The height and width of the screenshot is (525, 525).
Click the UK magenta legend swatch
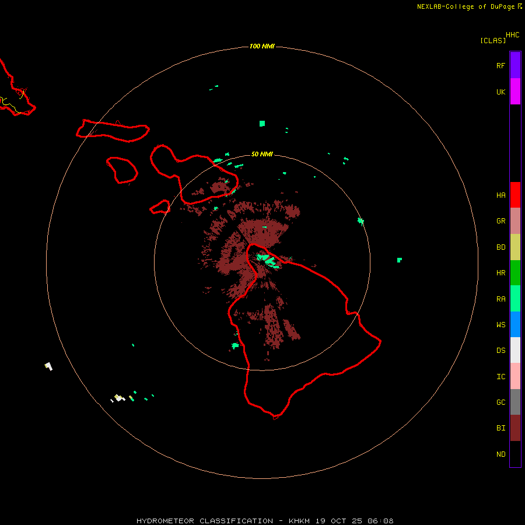click(515, 92)
